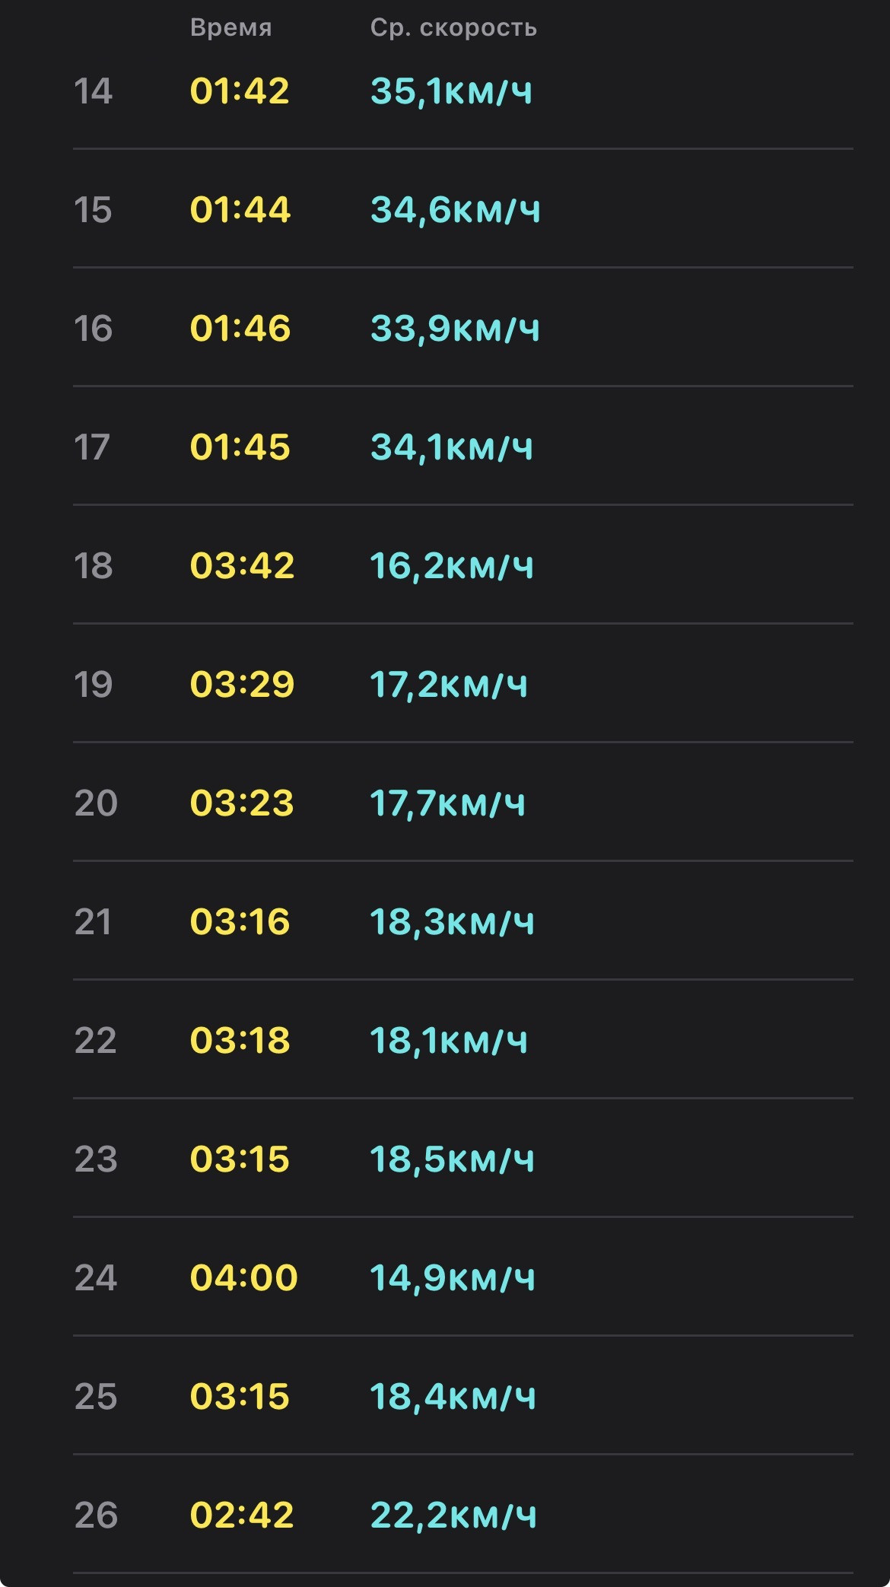Select the 01:44 time in split 15
Screen dimensions: 890x1587
[240, 210]
